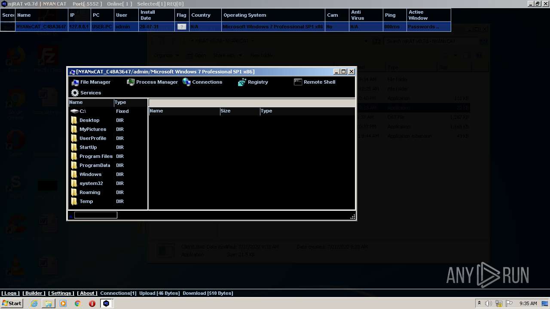Open the Registry icon

tap(242, 82)
